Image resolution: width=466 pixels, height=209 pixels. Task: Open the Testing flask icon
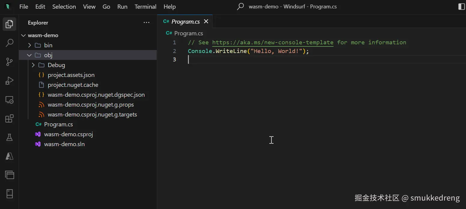tap(9, 137)
